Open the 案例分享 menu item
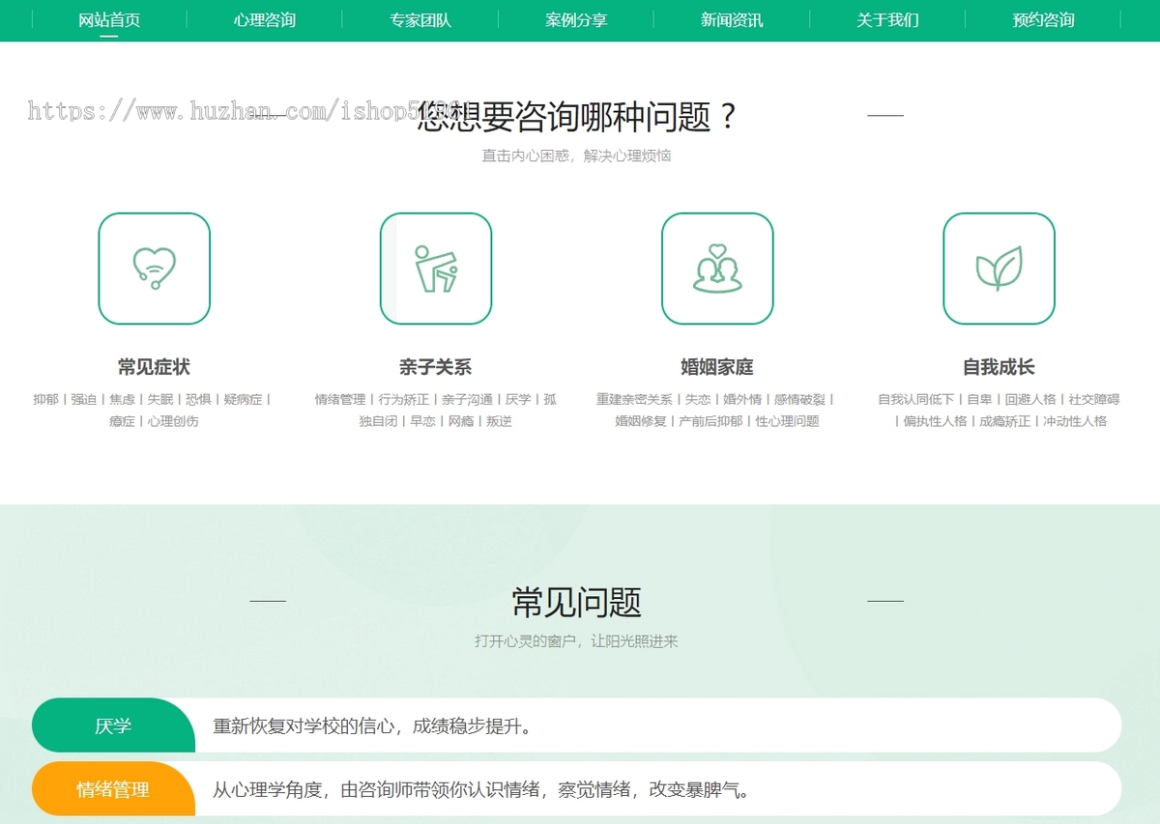 [576, 20]
